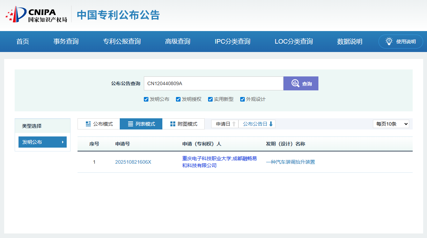Open 专利公报查询 in navigation bar
Screen dimensions: 427x238
[x=122, y=42]
